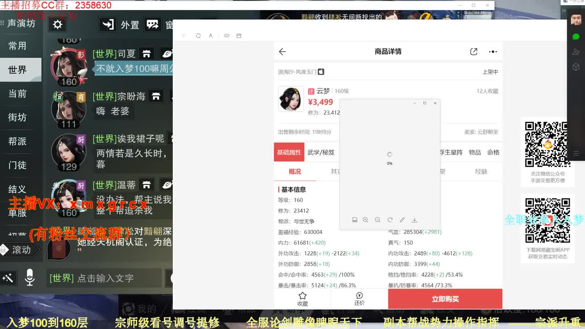The width and height of the screenshot is (585, 329).
Task: Click the font 'A' toolbar icon
Action: (x=211, y=36)
